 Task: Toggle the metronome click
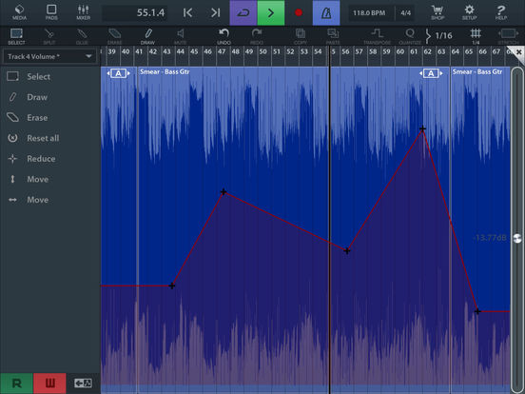[326, 12]
